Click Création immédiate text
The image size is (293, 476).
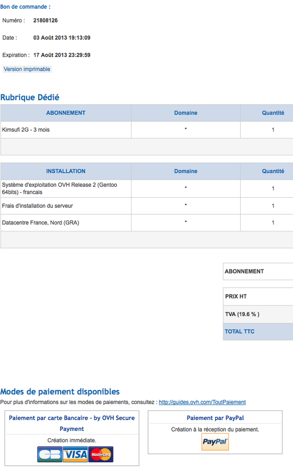pos(71,440)
